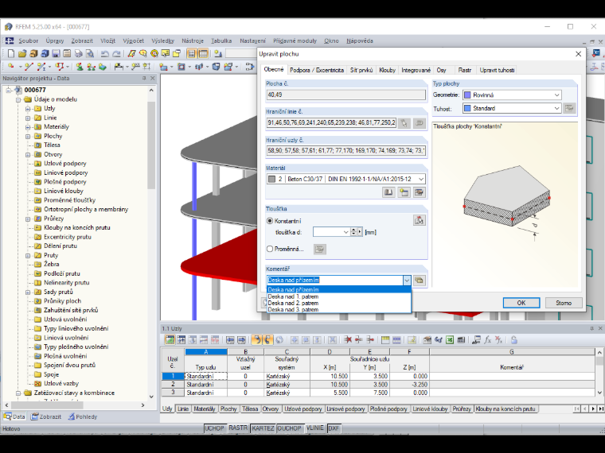Toggle RASTR in the status bar
Image resolution: width=605 pixels, height=453 pixels.
[x=238, y=428]
